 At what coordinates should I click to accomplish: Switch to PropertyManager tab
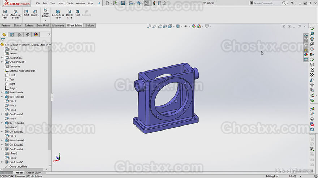tap(12, 35)
